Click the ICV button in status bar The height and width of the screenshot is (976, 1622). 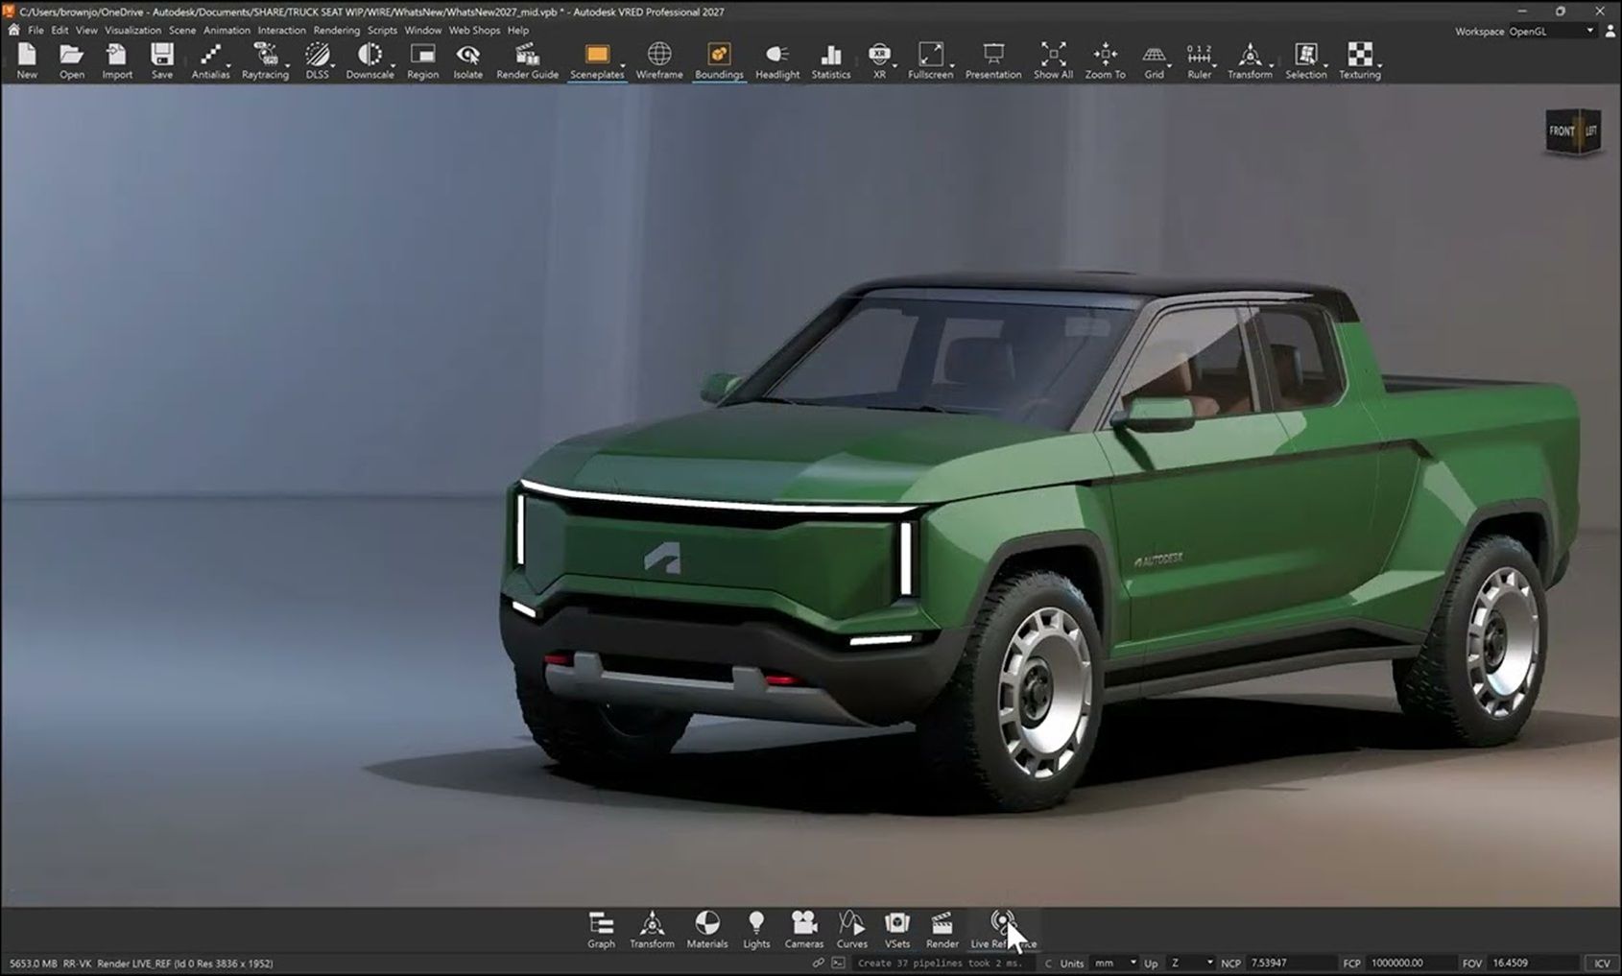click(x=1602, y=963)
